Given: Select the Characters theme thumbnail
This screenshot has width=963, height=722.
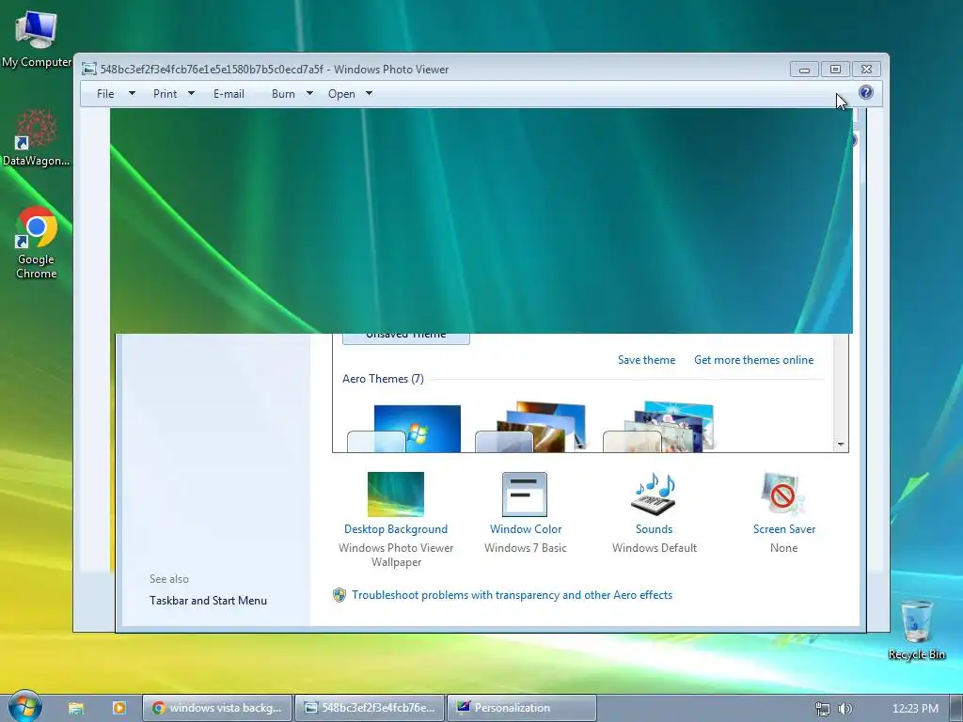Looking at the screenshot, I should point(659,428).
